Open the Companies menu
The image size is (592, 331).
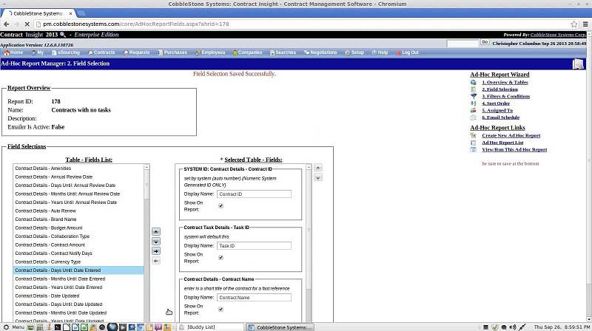247,52
